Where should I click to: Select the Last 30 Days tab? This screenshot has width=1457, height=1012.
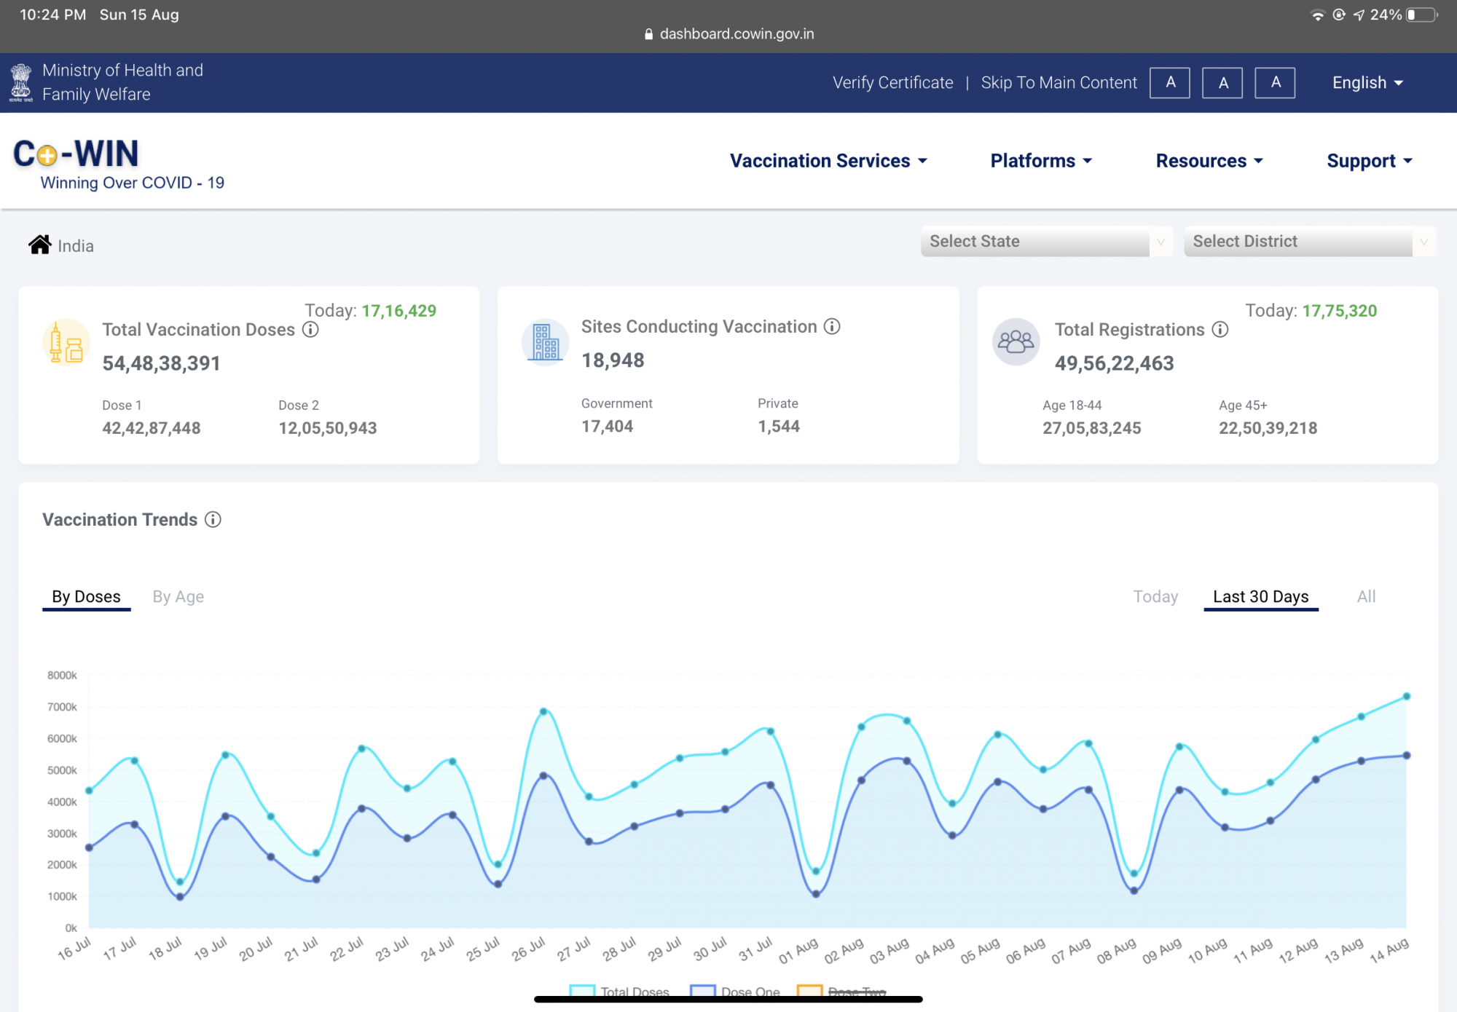(x=1261, y=597)
